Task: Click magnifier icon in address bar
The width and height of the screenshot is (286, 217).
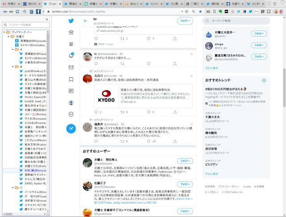Action: tap(193, 12)
